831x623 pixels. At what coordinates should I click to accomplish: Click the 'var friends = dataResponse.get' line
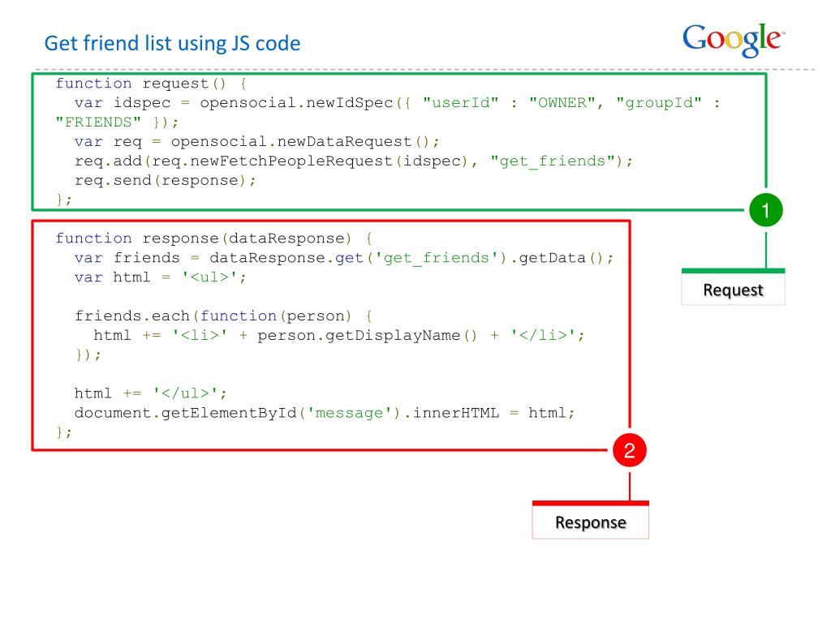(x=344, y=258)
